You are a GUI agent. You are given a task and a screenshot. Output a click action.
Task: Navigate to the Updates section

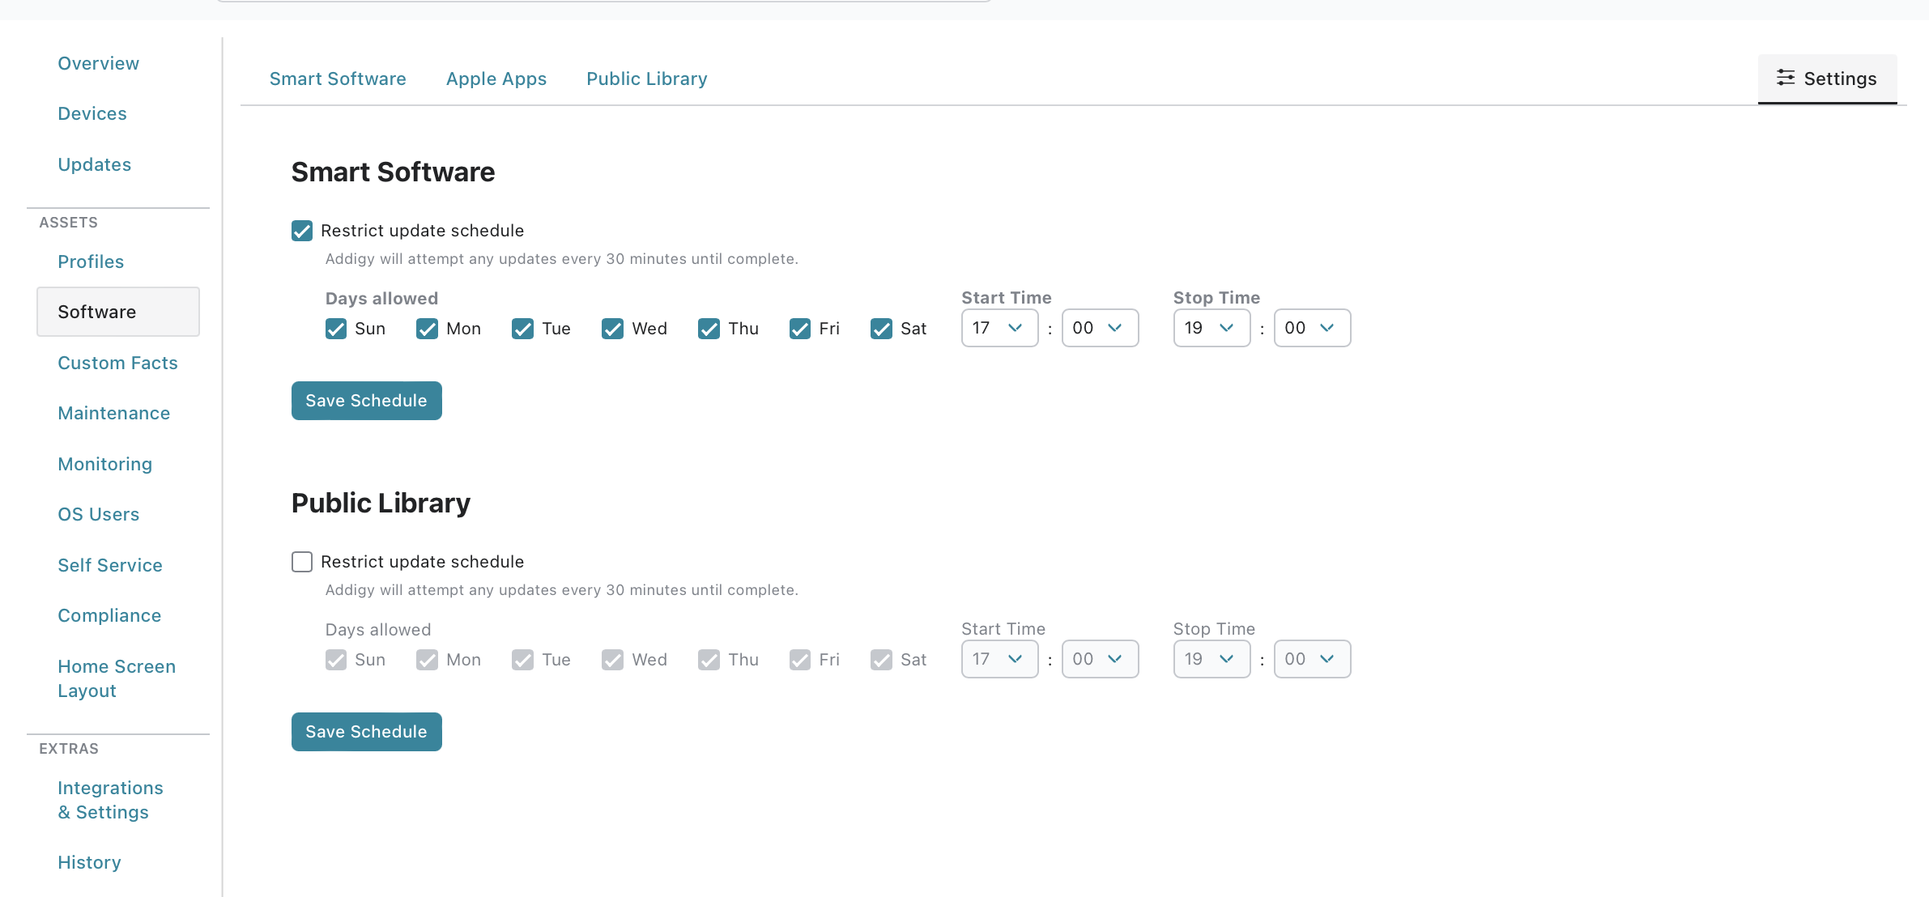tap(94, 164)
